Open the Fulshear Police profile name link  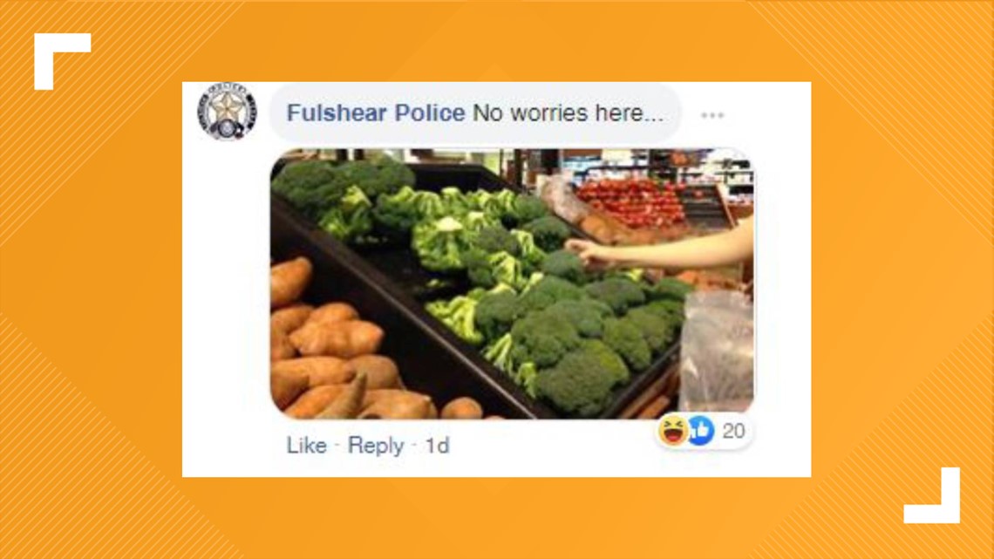(x=376, y=112)
